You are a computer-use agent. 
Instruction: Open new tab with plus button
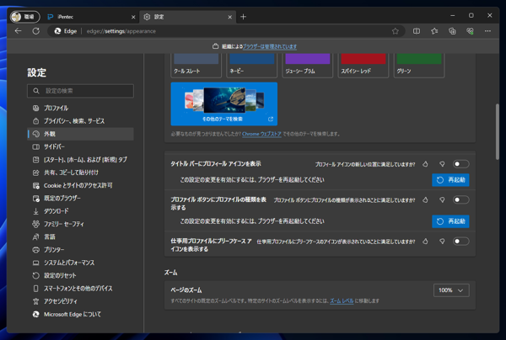tap(244, 16)
